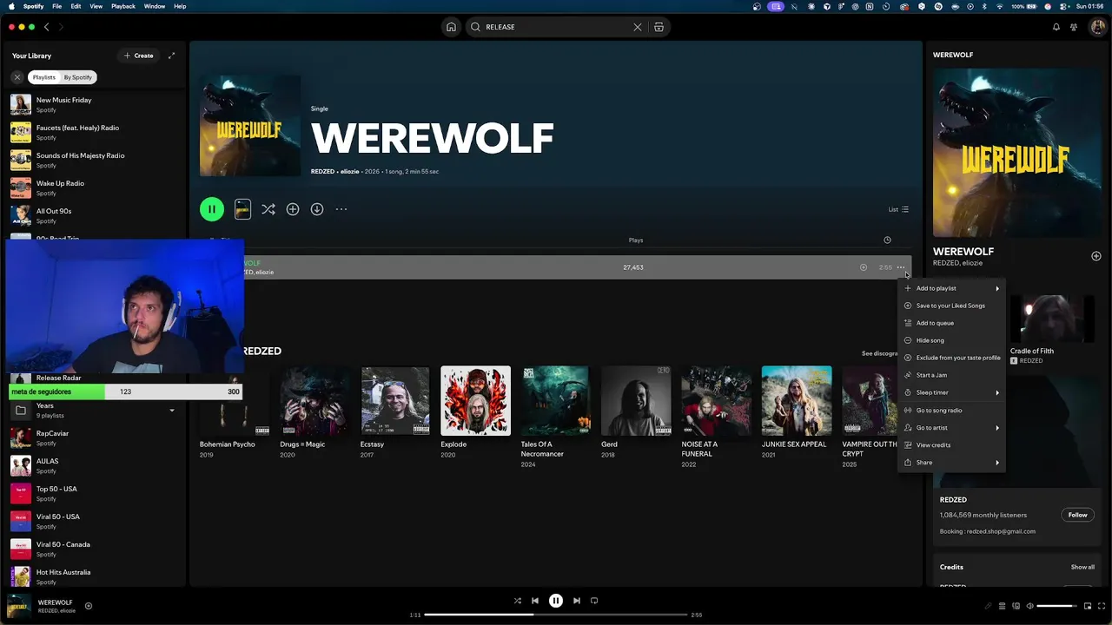
Task: Open the notifications bell
Action: 1056,27
